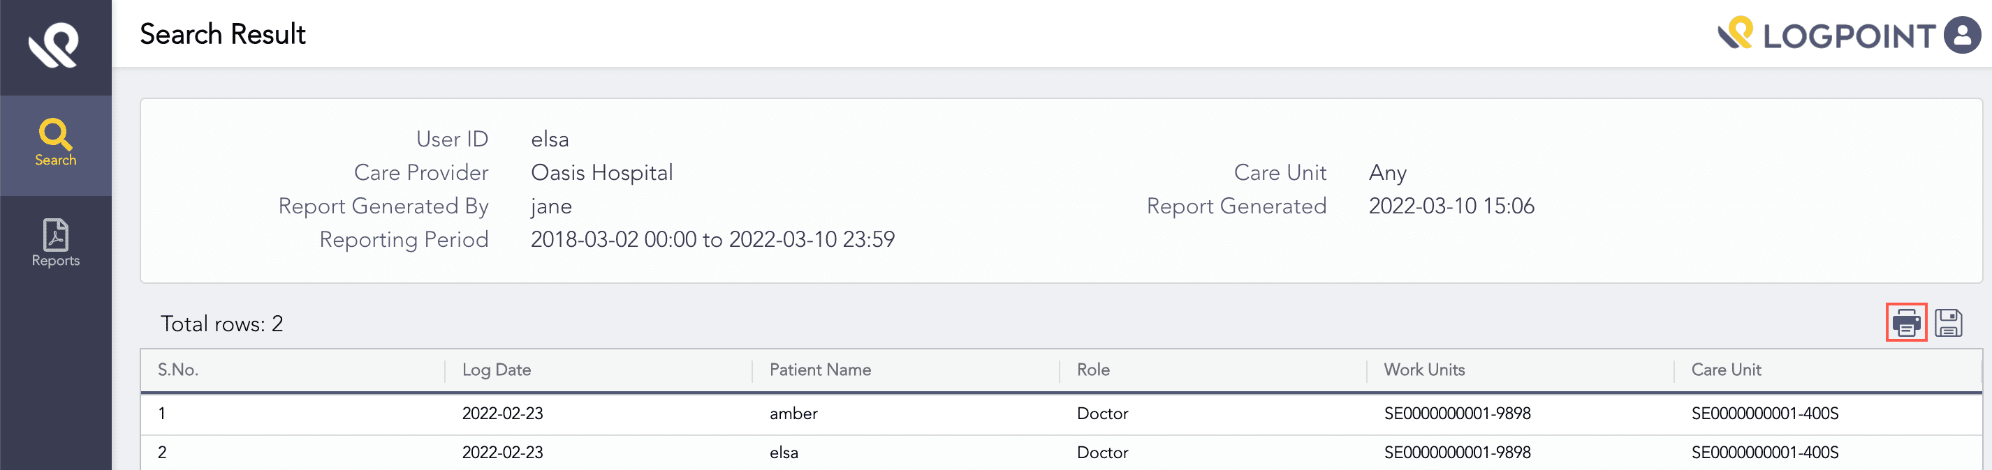
Task: Click the reporting period date range value
Action: 712,240
